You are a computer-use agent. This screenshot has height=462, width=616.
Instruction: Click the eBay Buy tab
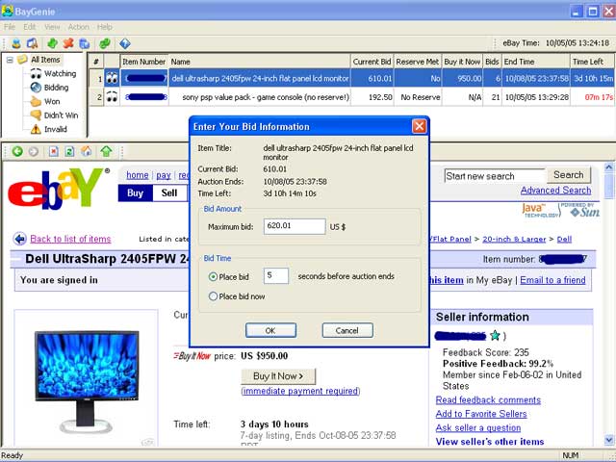point(135,192)
